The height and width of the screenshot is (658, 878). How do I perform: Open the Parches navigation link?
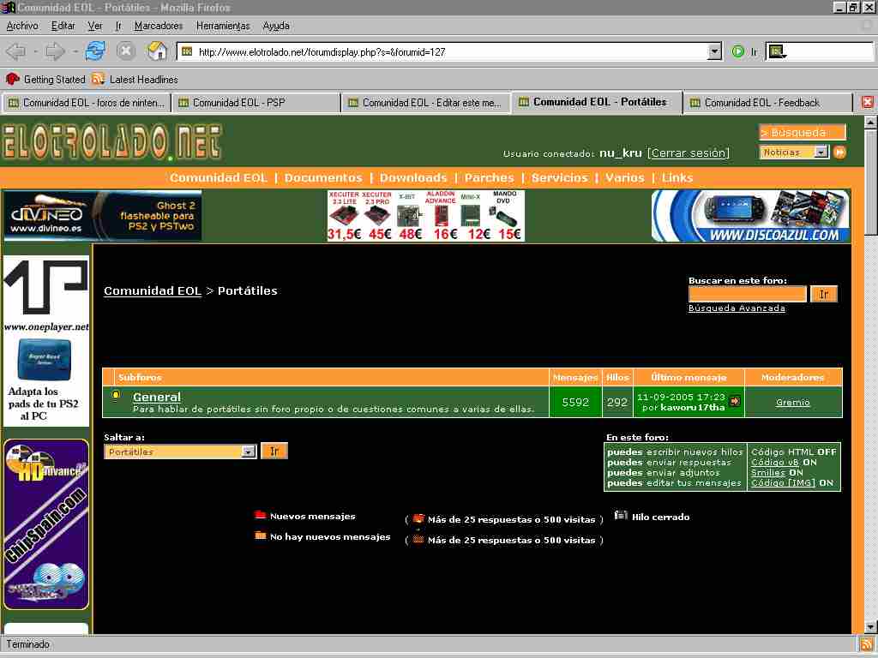(489, 177)
